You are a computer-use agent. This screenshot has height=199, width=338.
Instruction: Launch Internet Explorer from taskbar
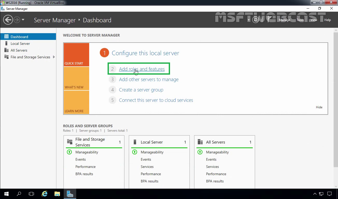tap(45, 194)
